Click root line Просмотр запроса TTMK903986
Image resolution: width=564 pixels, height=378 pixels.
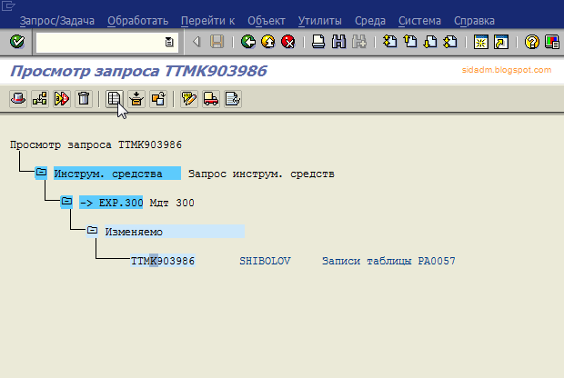pyautogui.click(x=96, y=144)
